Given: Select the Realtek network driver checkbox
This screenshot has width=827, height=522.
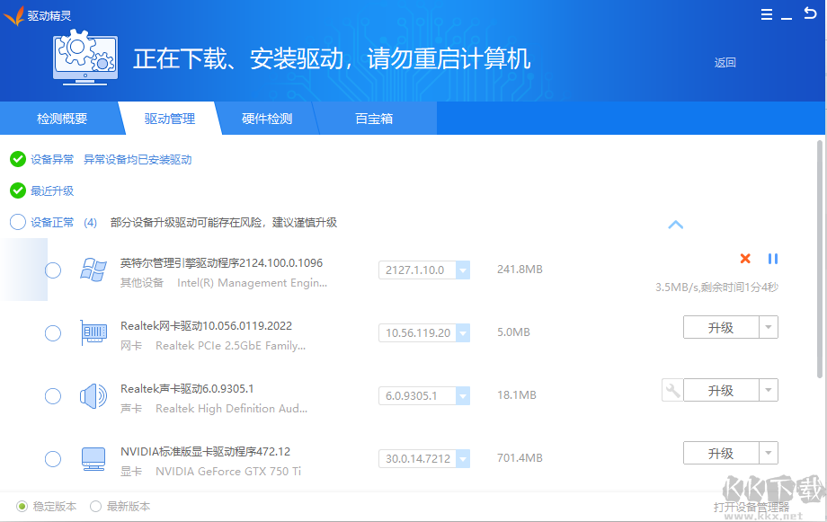Looking at the screenshot, I should 53,333.
